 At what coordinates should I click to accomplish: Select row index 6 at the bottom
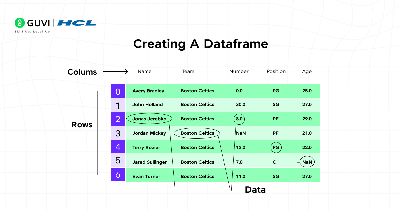[x=118, y=175]
